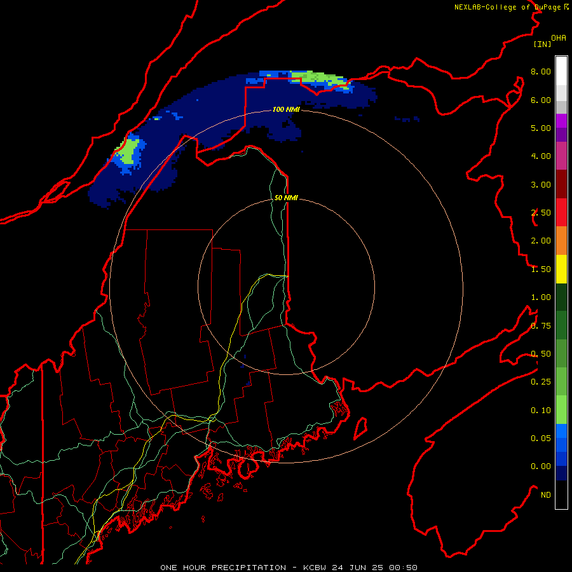Image resolution: width=572 pixels, height=572 pixels.
Task: Select the 0.05 legend value
Action: pos(541,439)
